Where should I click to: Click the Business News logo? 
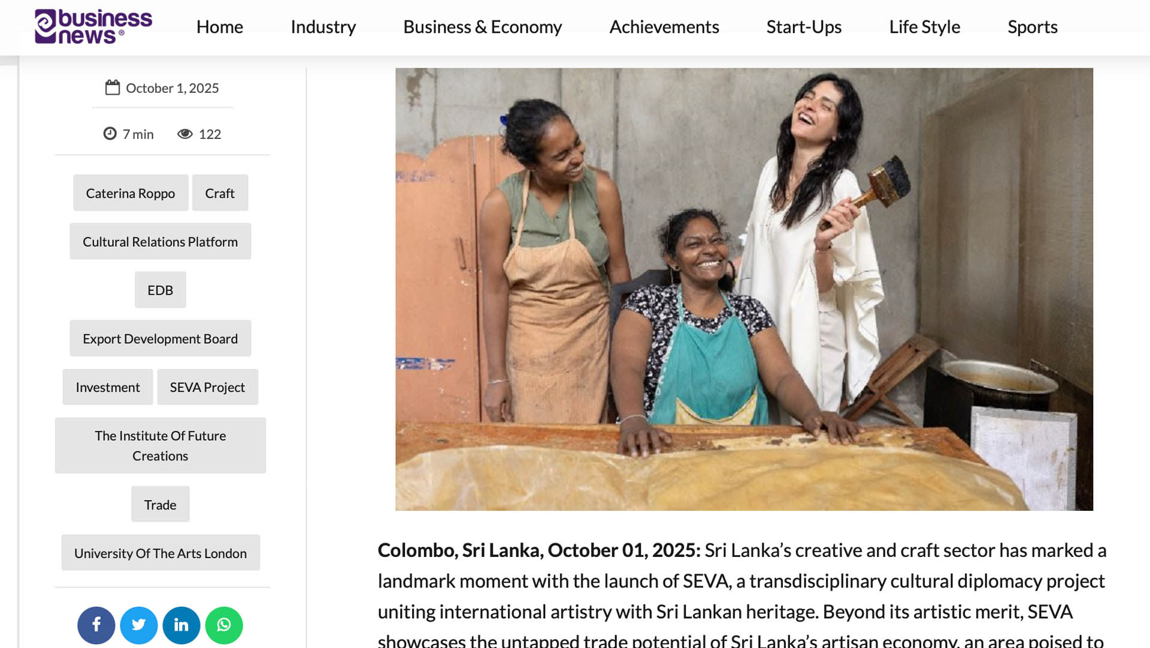tap(93, 27)
